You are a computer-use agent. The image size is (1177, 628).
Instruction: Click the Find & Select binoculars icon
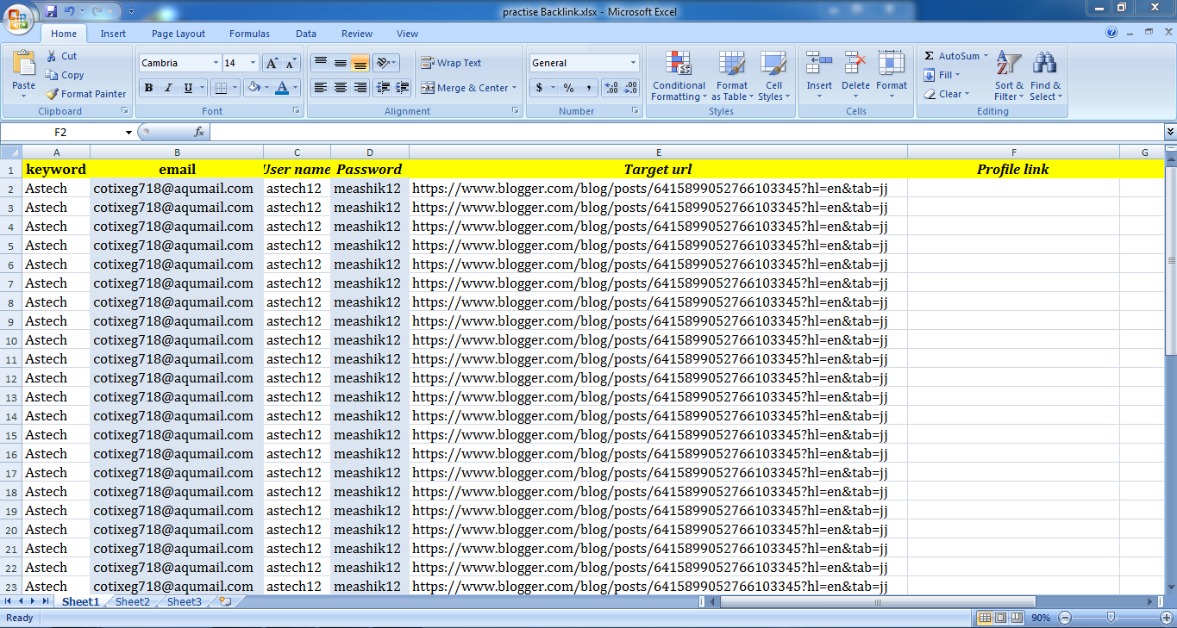tap(1045, 65)
